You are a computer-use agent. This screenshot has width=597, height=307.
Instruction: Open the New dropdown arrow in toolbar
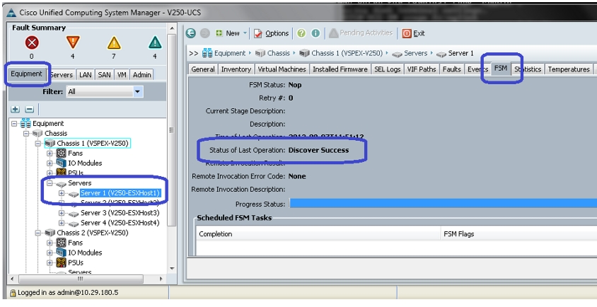click(x=245, y=33)
